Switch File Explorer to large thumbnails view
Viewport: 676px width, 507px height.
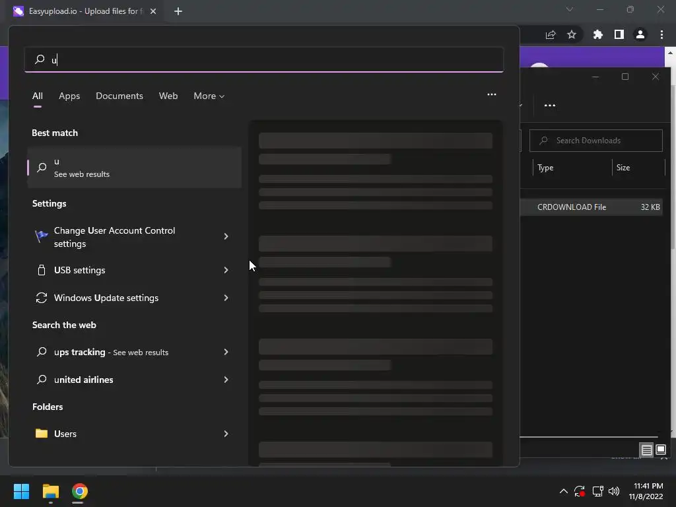click(660, 450)
